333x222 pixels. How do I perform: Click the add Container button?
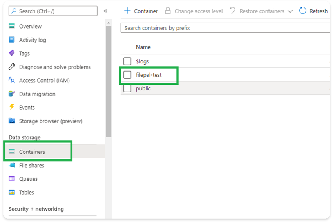tap(141, 11)
